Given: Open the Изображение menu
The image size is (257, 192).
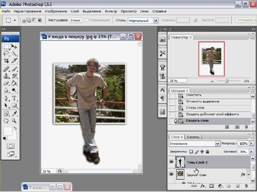Looking at the screenshot, I should point(56,11).
